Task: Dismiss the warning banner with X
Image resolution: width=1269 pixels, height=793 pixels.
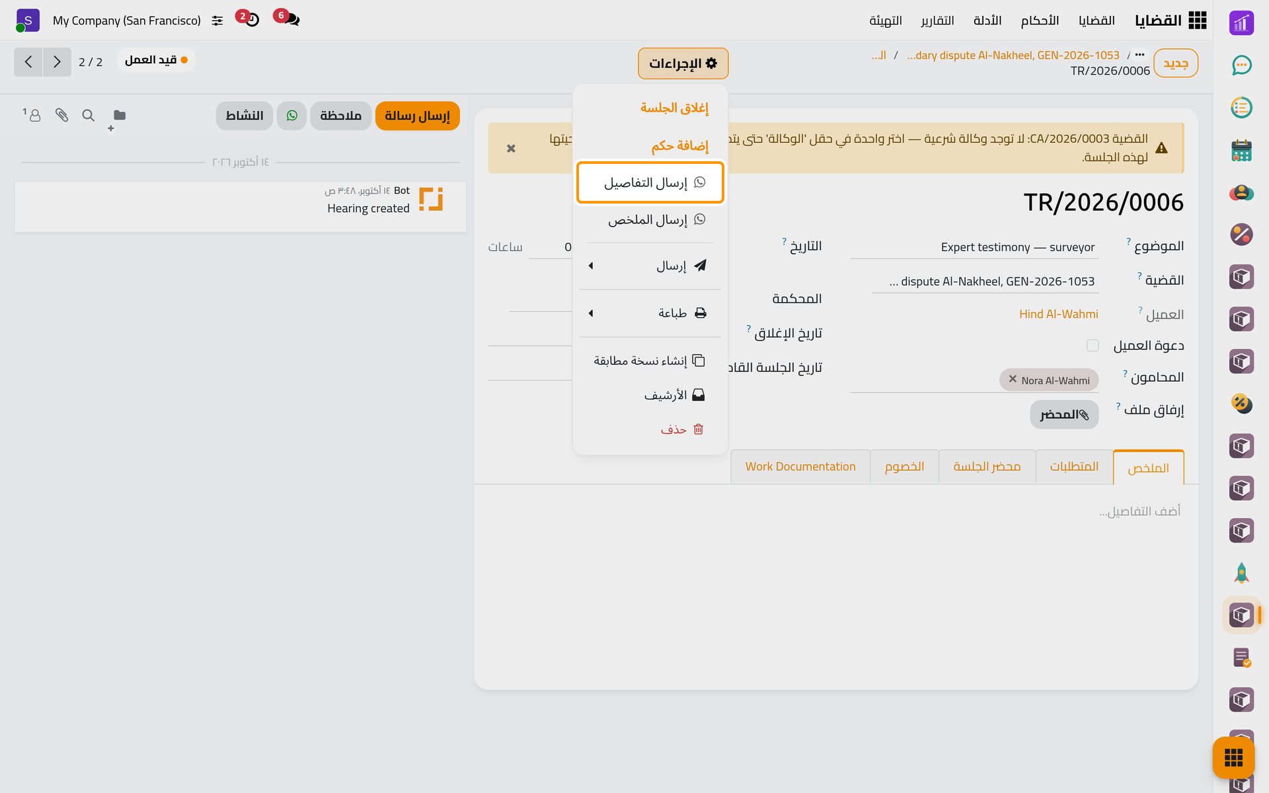Action: (511, 149)
